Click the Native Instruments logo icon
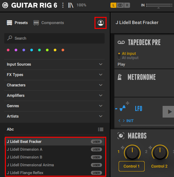 click(x=5, y=5)
